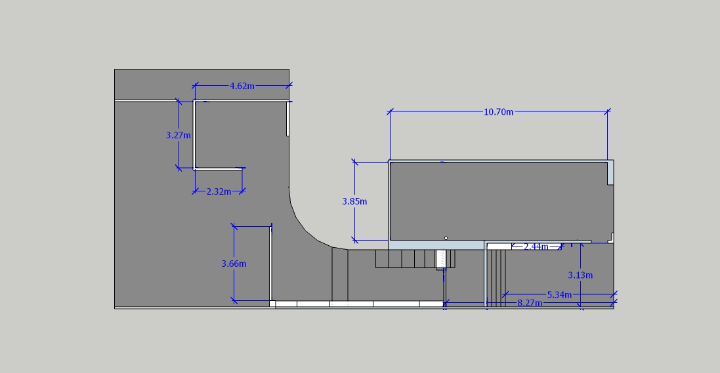Select the 5.34m dimension label

[x=559, y=294]
